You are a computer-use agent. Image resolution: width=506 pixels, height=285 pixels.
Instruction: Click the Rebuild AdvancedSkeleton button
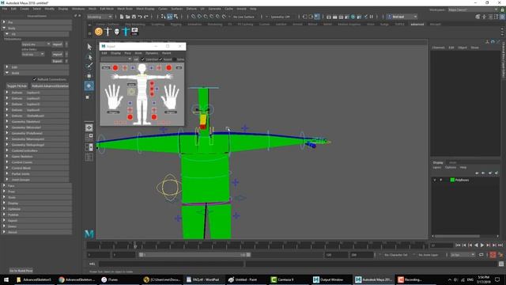50,86
